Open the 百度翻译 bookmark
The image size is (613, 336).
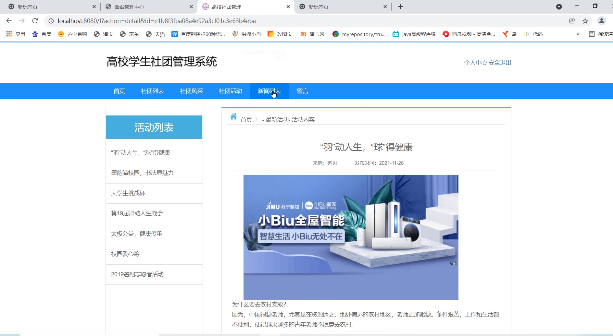pyautogui.click(x=198, y=34)
